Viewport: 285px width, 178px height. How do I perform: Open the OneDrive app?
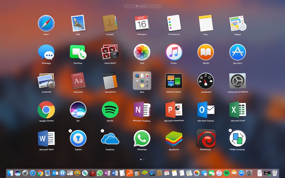110,139
